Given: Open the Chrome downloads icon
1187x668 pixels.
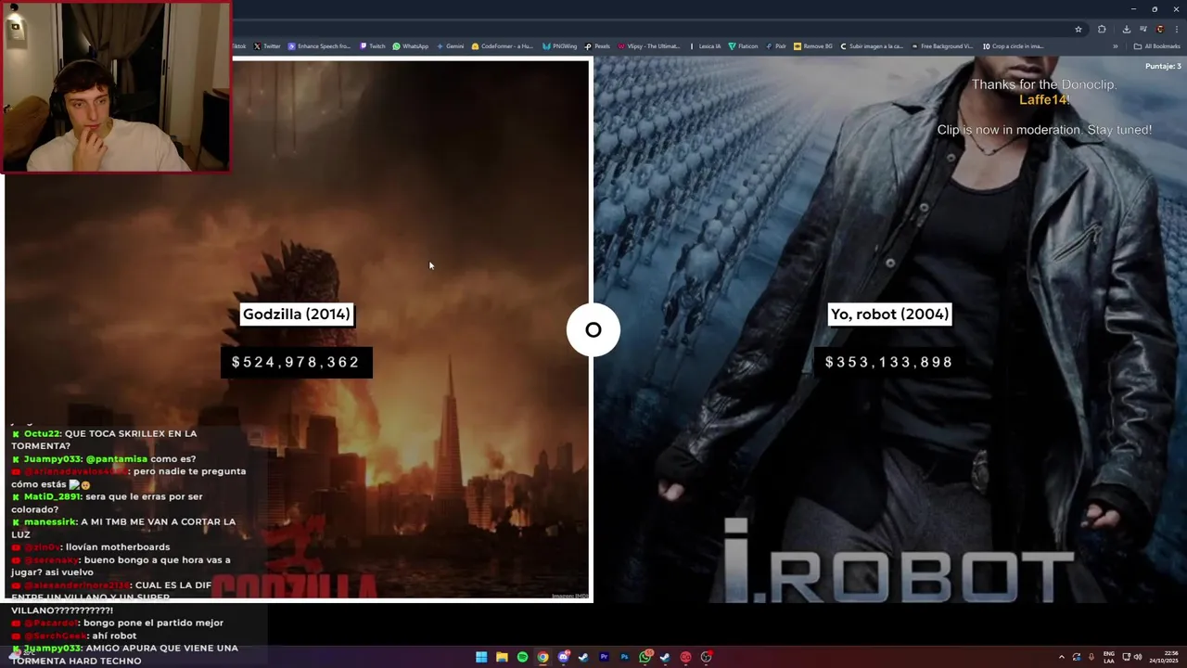Looking at the screenshot, I should 1127,29.
